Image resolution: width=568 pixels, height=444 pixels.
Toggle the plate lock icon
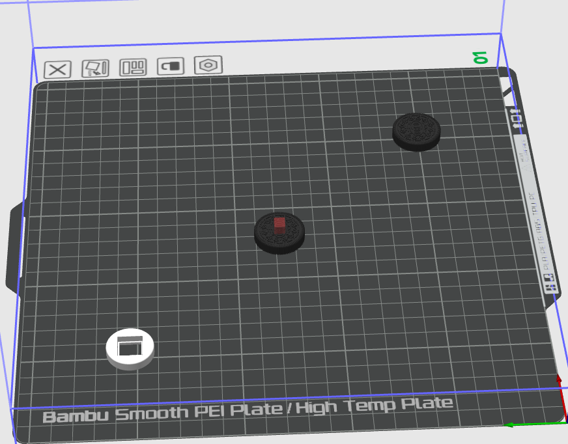pos(171,66)
